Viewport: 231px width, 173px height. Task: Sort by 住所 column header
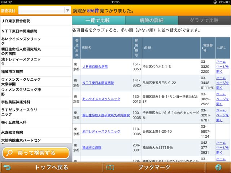[171, 48]
